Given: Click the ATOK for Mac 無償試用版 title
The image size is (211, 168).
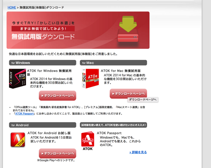Looking at the screenshot, I should (121, 71).
